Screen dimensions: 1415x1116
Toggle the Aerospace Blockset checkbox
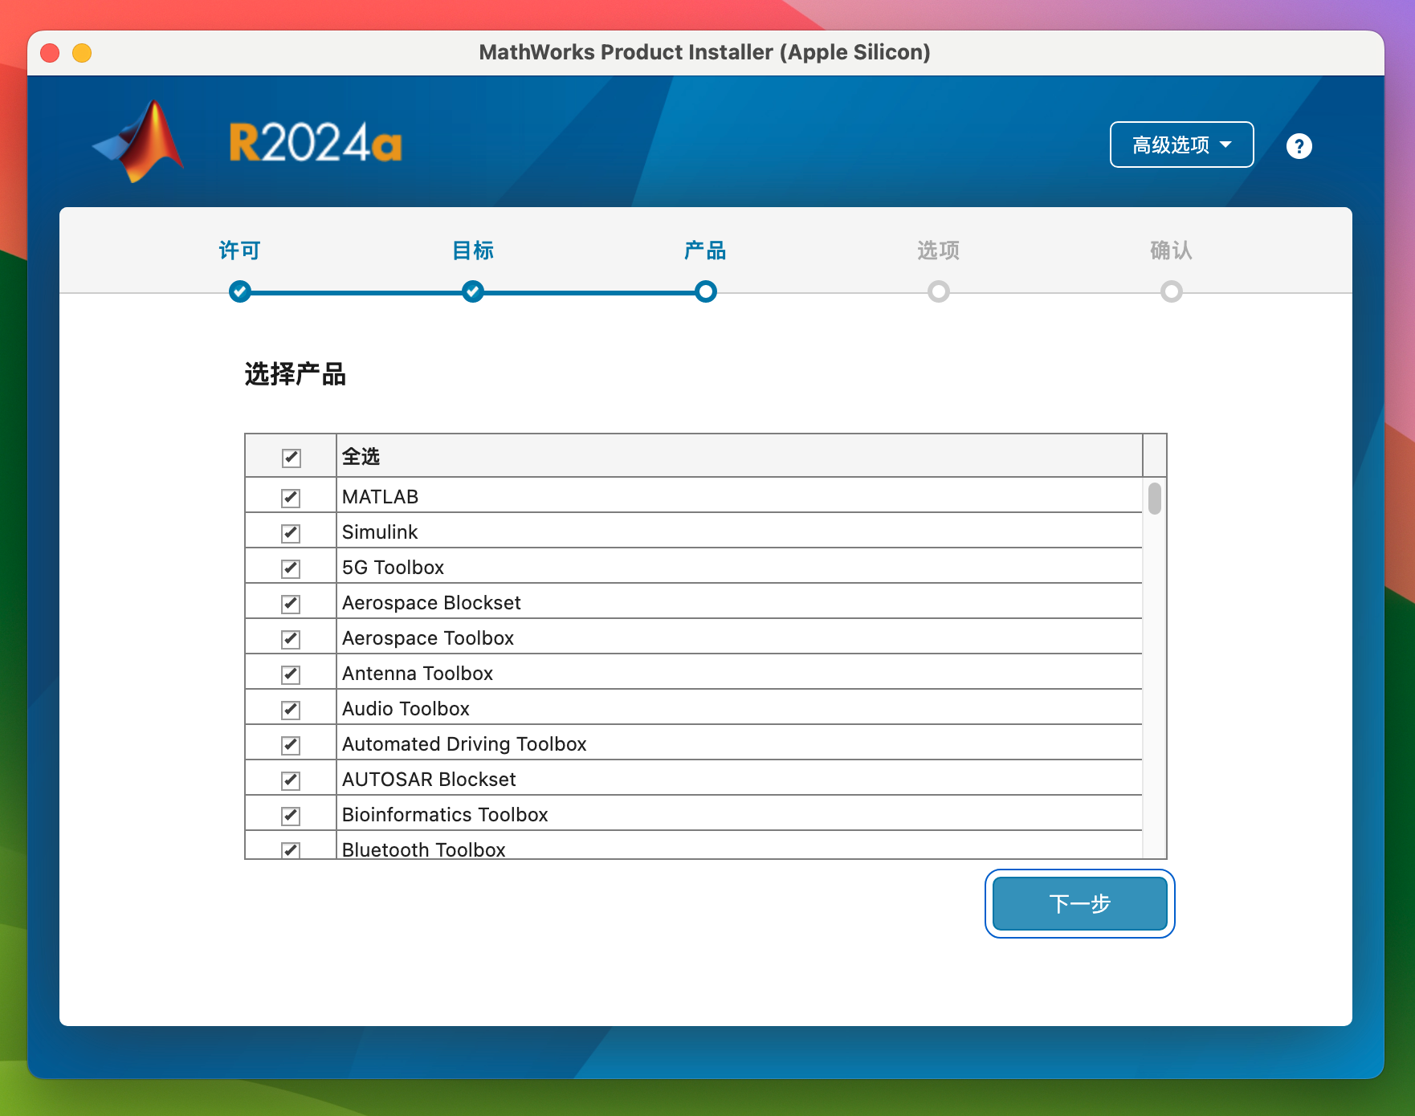[291, 604]
